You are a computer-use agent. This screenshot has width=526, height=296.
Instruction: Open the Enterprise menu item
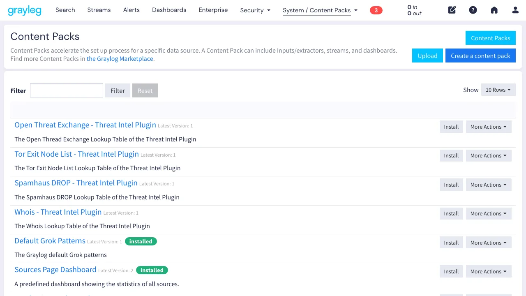click(213, 10)
